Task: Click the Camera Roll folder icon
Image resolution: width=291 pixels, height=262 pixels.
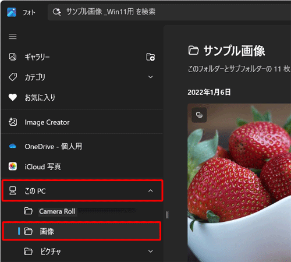Action: 28,211
